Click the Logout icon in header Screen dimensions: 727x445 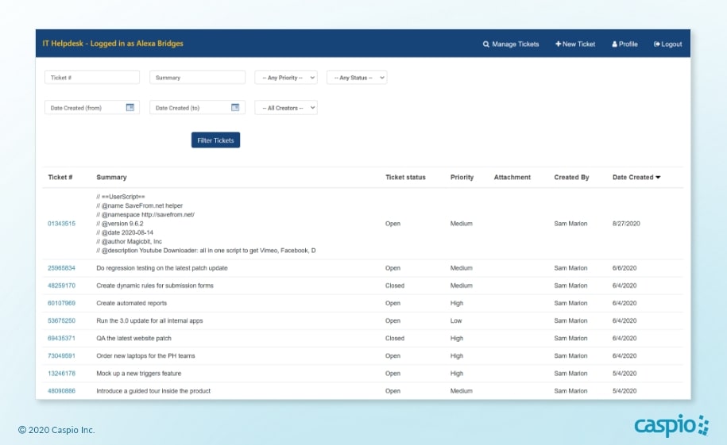click(657, 44)
